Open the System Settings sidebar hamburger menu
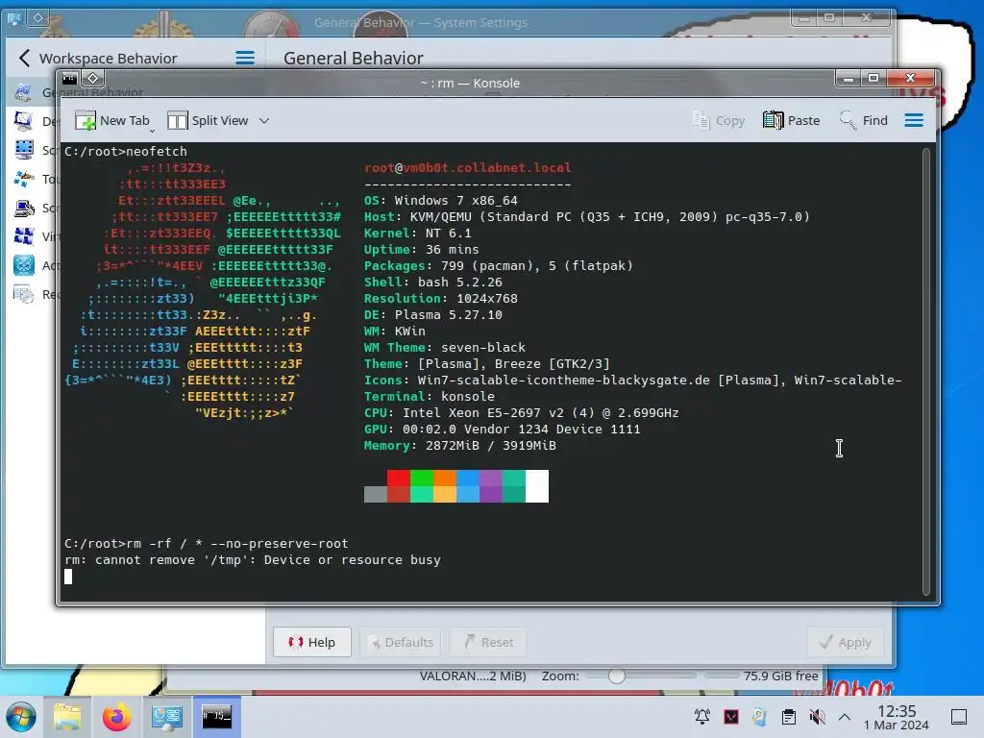Image resolution: width=984 pixels, height=738 pixels. click(245, 59)
